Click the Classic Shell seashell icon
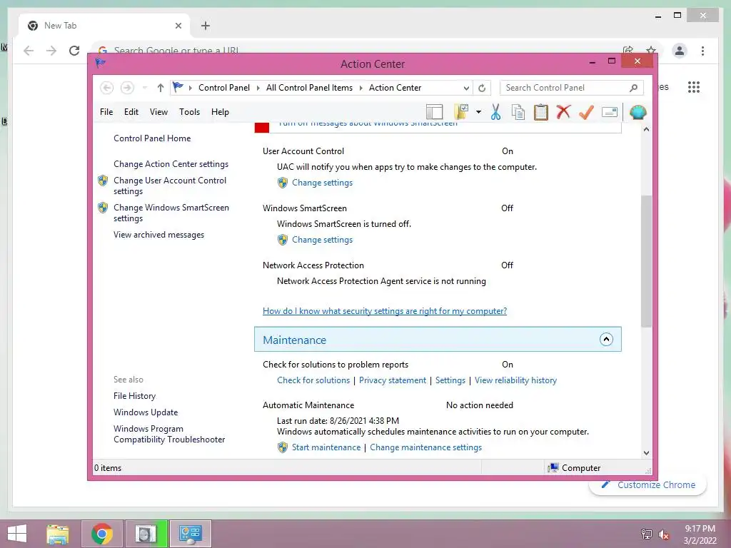Viewport: 731px width, 548px height. point(637,112)
